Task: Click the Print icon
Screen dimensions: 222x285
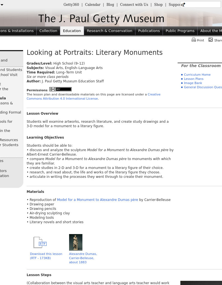Action: point(194,40)
